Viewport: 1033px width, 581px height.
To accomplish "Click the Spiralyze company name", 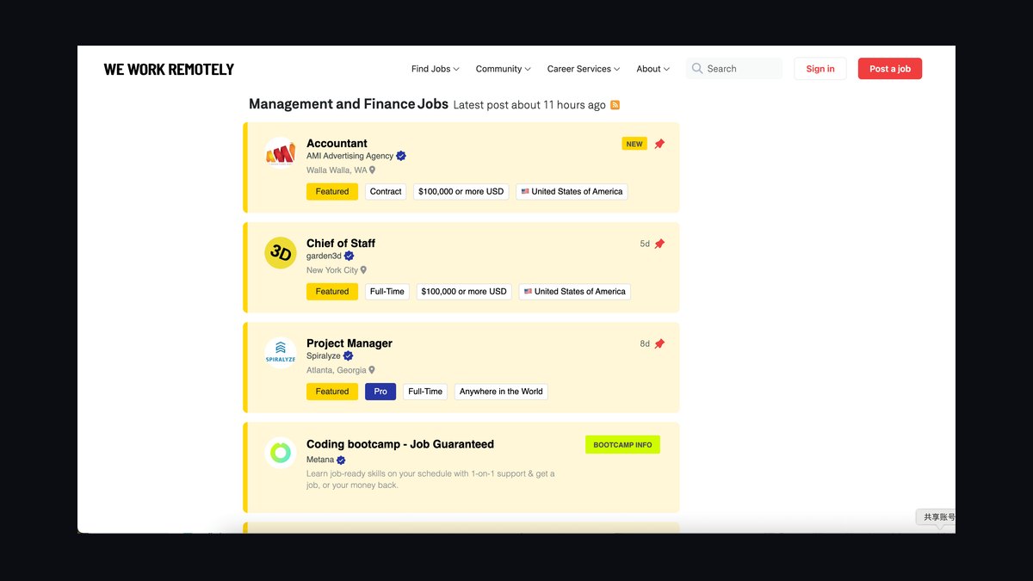I will [324, 355].
